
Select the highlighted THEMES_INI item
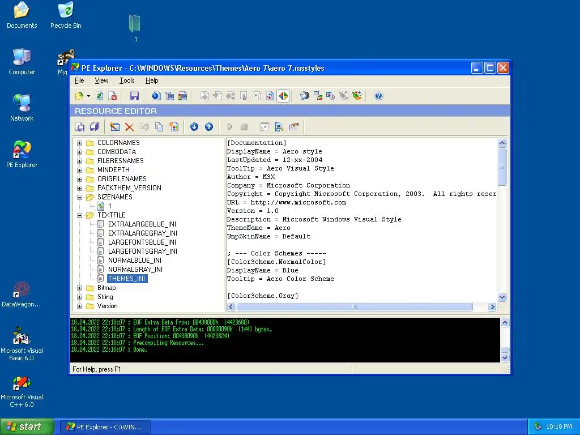click(x=127, y=279)
